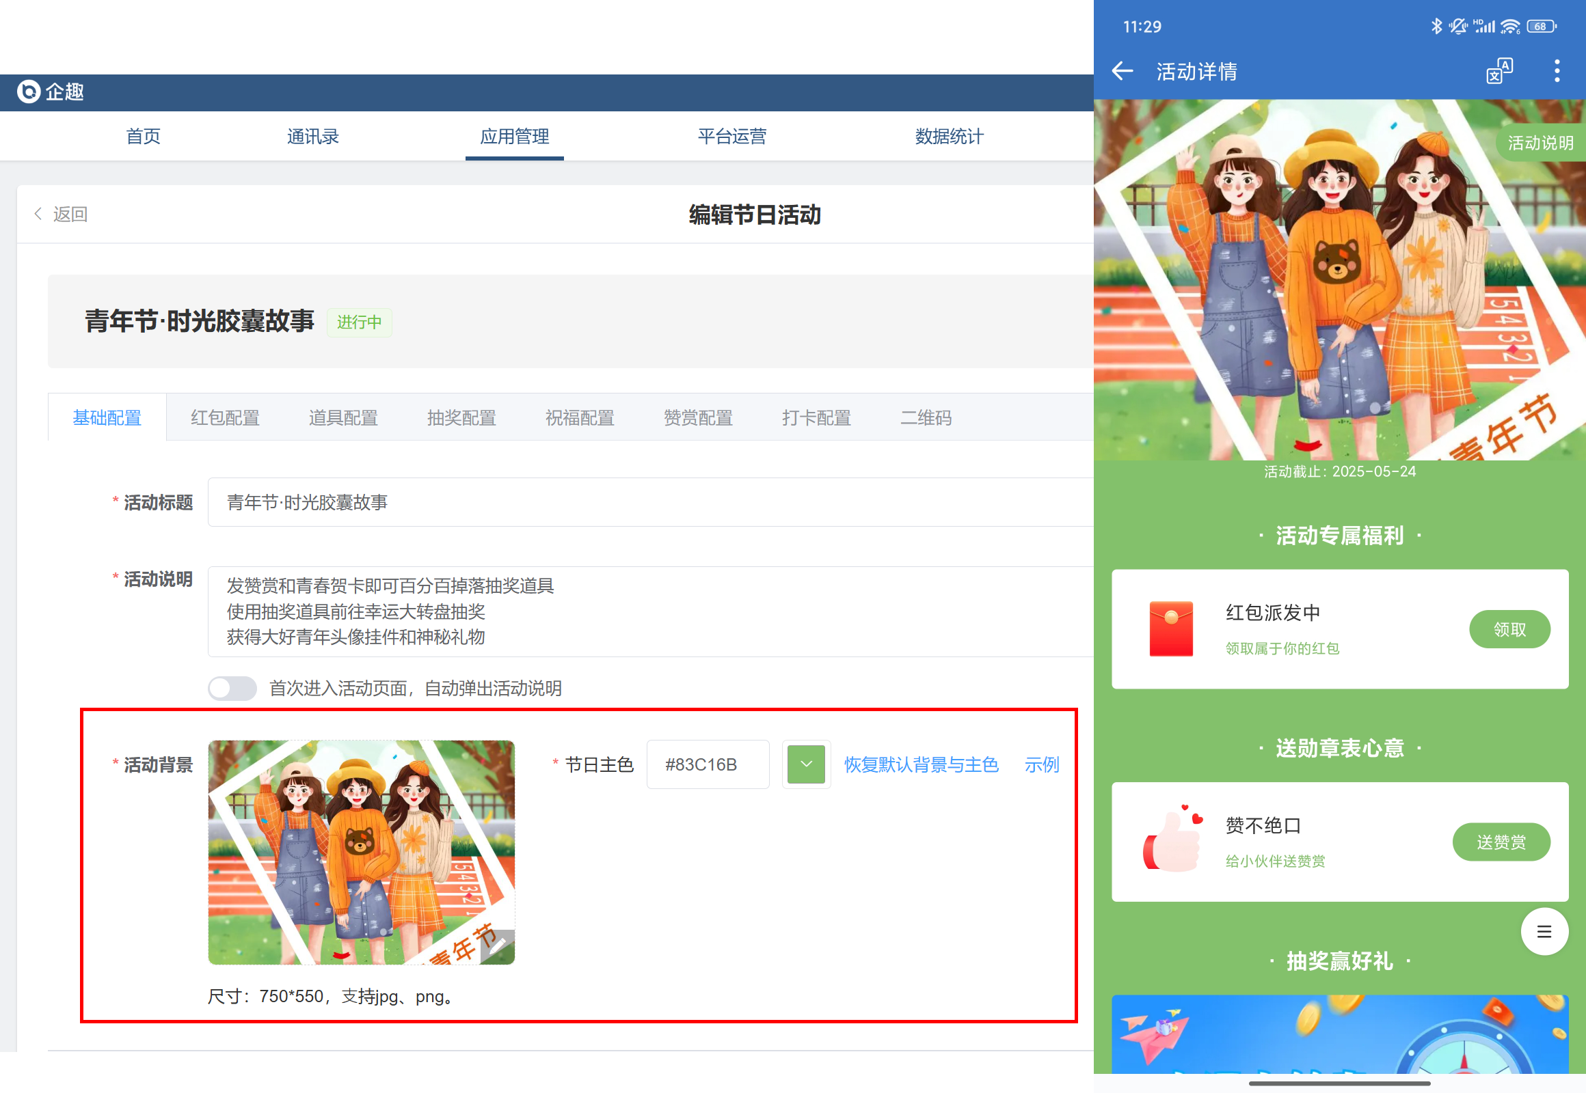Tap the translate icon in mobile header
The image size is (1586, 1093).
[x=1499, y=70]
